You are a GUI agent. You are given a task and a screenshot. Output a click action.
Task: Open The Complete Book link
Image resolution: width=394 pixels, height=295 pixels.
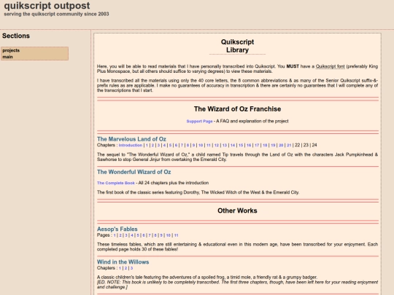pyautogui.click(x=116, y=183)
